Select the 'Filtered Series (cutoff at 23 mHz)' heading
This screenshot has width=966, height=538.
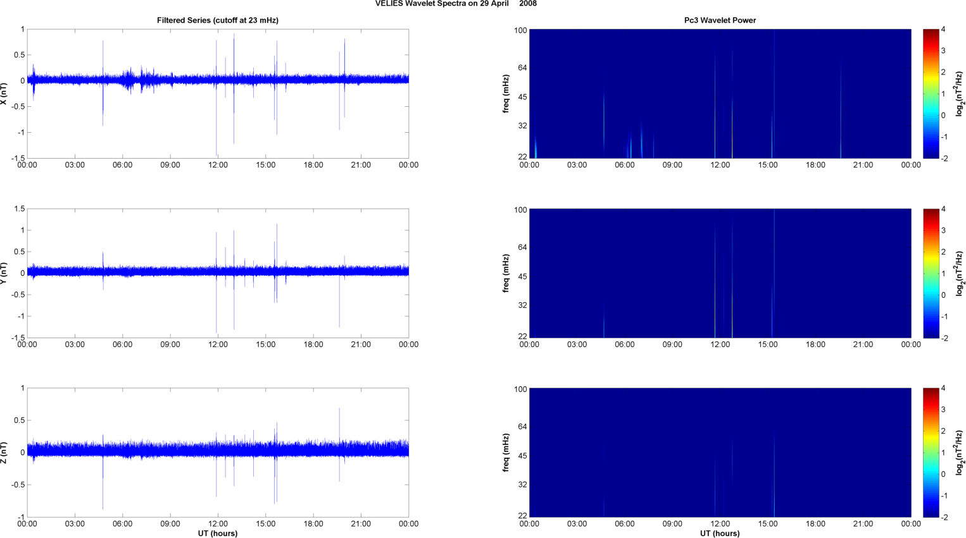coord(218,20)
